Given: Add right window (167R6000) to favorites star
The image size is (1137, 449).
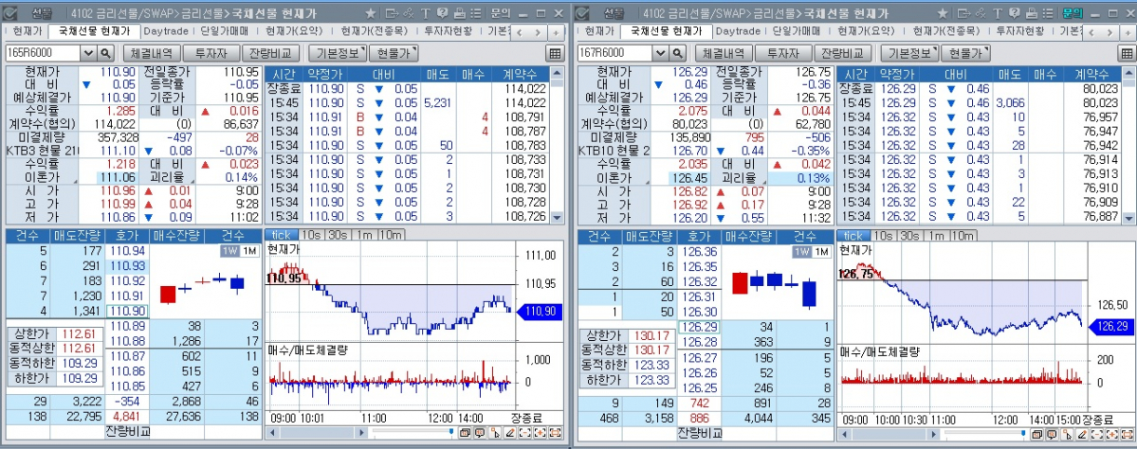Looking at the screenshot, I should [x=944, y=13].
